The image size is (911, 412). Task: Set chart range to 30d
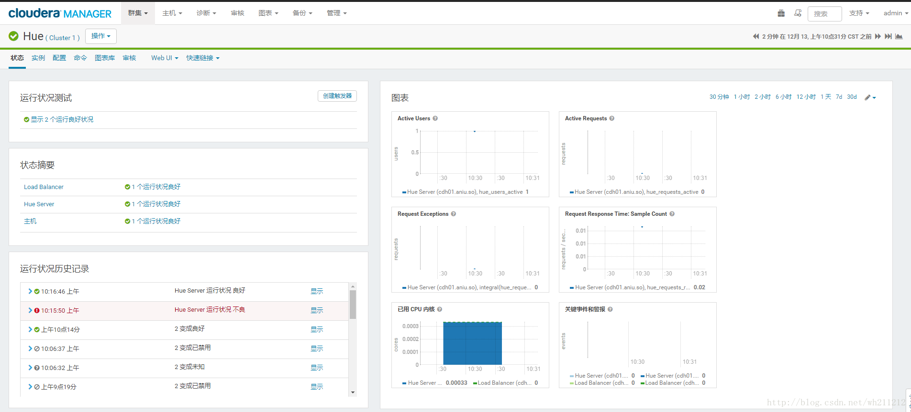point(852,97)
